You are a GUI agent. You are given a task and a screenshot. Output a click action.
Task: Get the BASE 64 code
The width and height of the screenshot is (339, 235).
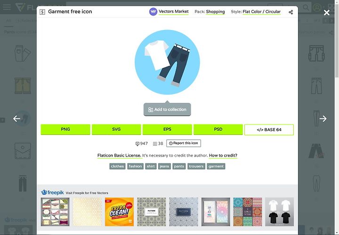[269, 130]
